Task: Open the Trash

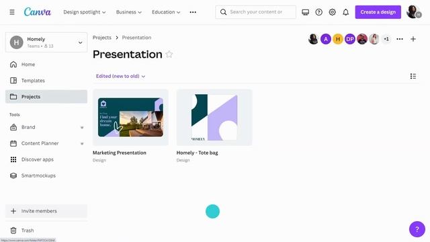Action: point(46,231)
